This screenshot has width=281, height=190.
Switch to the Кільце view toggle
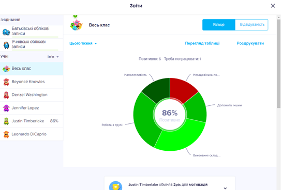point(218,25)
